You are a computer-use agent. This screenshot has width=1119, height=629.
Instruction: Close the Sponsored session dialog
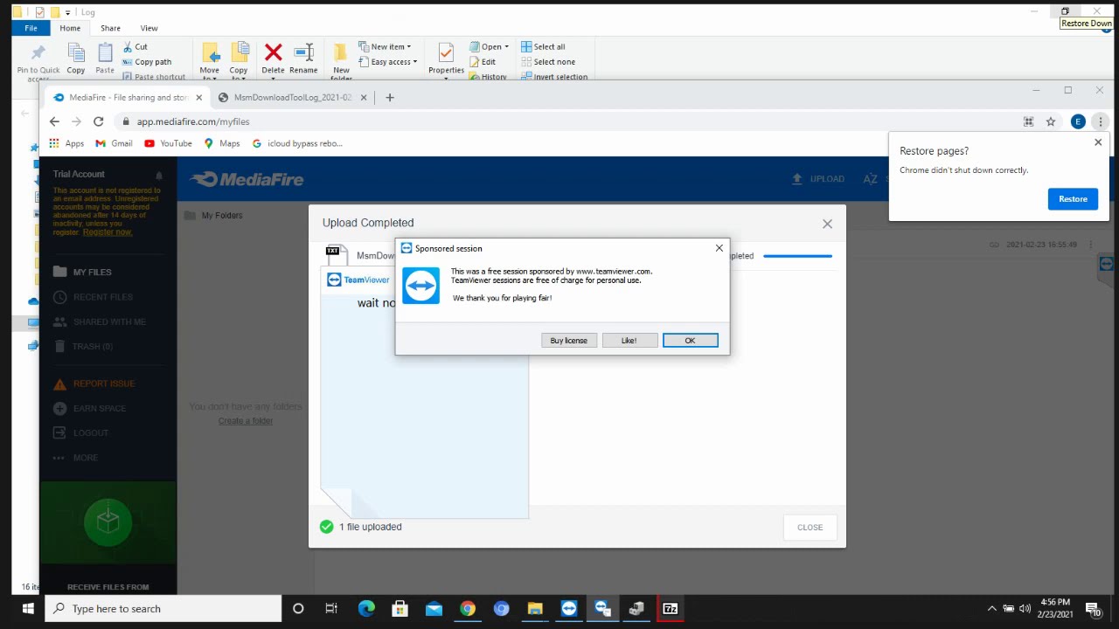coord(719,248)
